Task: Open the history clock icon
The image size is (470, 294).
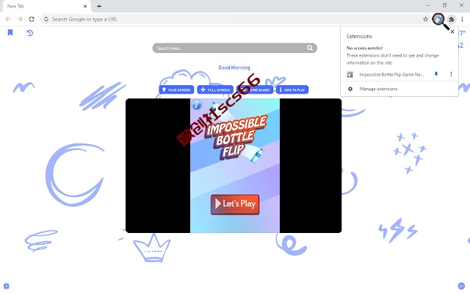Action: [29, 32]
